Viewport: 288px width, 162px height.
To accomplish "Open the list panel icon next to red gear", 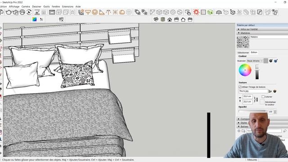I will pyautogui.click(x=203, y=12).
